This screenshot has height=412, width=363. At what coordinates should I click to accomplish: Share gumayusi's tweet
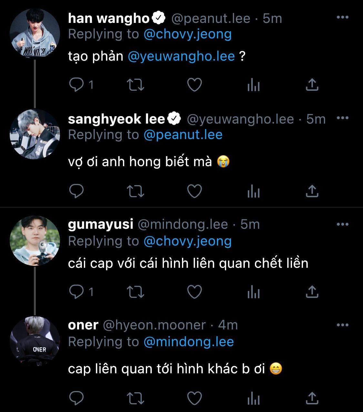pyautogui.click(x=312, y=292)
